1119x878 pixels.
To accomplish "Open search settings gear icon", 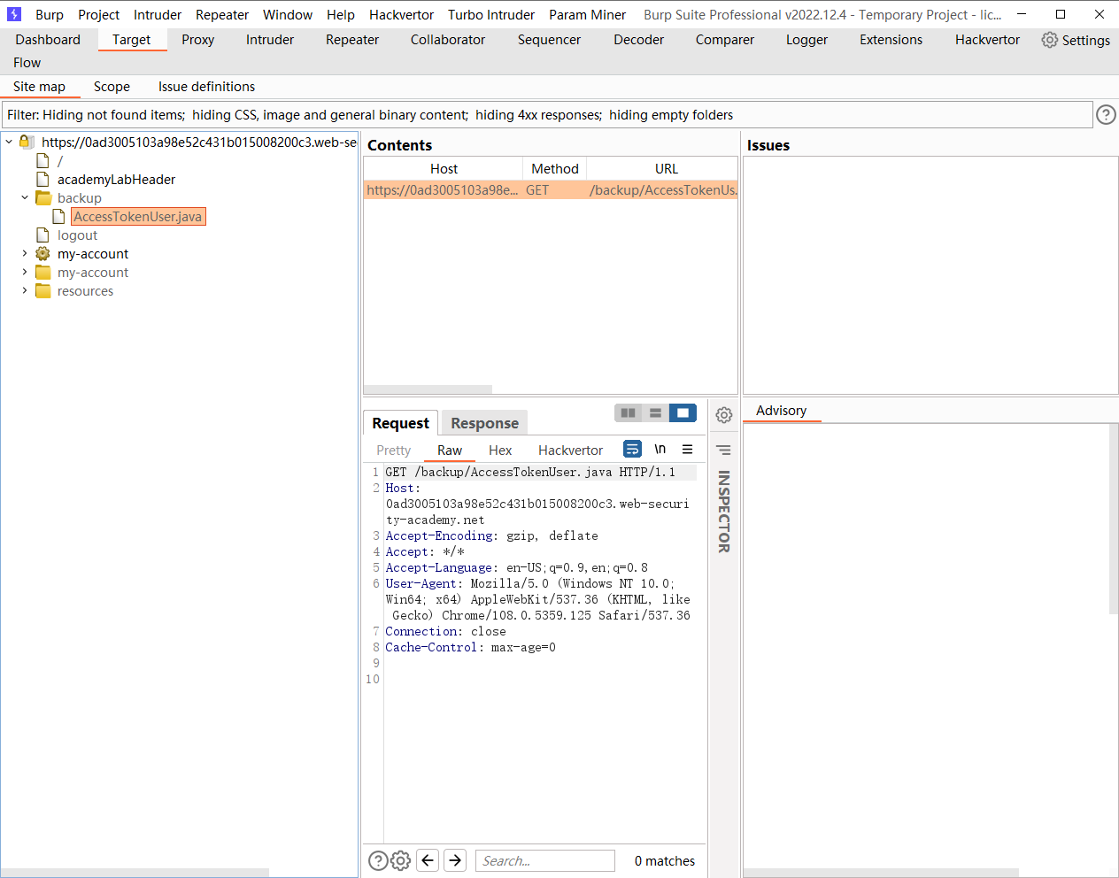I will (401, 860).
